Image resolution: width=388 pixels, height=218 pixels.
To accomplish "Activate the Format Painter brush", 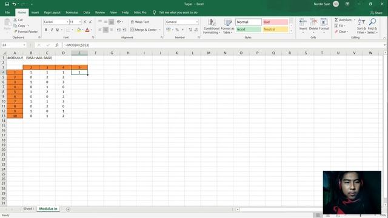I will (x=25, y=31).
